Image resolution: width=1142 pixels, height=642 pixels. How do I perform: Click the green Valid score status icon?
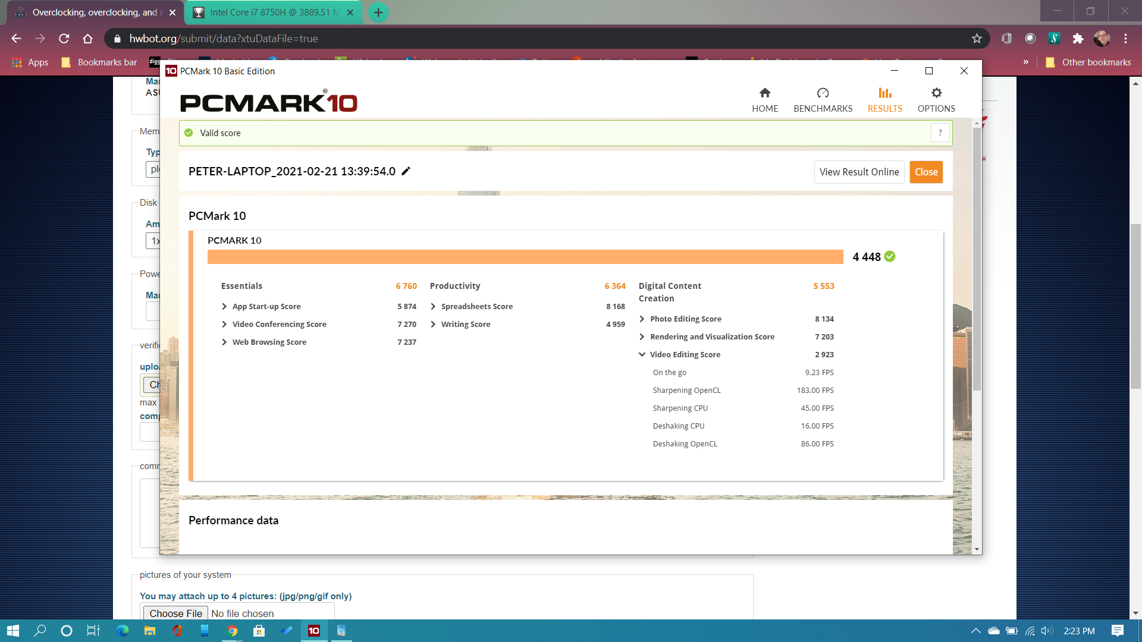pos(189,133)
